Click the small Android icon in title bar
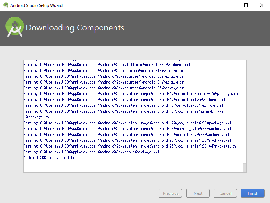 [x=6, y=5]
